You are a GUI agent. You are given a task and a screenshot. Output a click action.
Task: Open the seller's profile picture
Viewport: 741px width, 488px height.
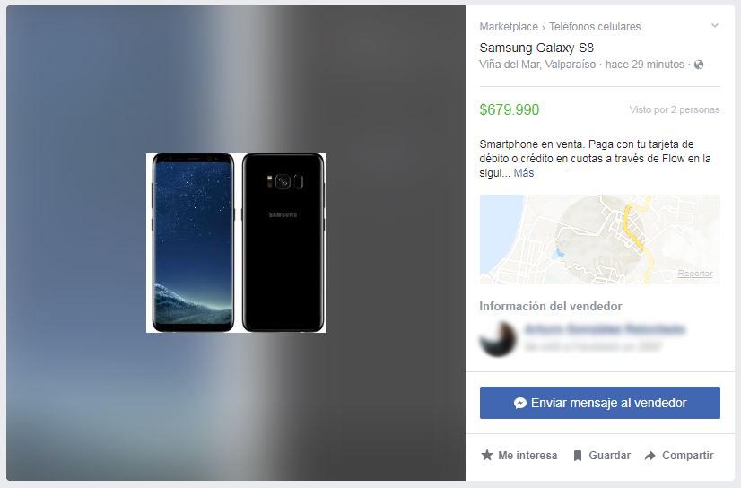498,339
